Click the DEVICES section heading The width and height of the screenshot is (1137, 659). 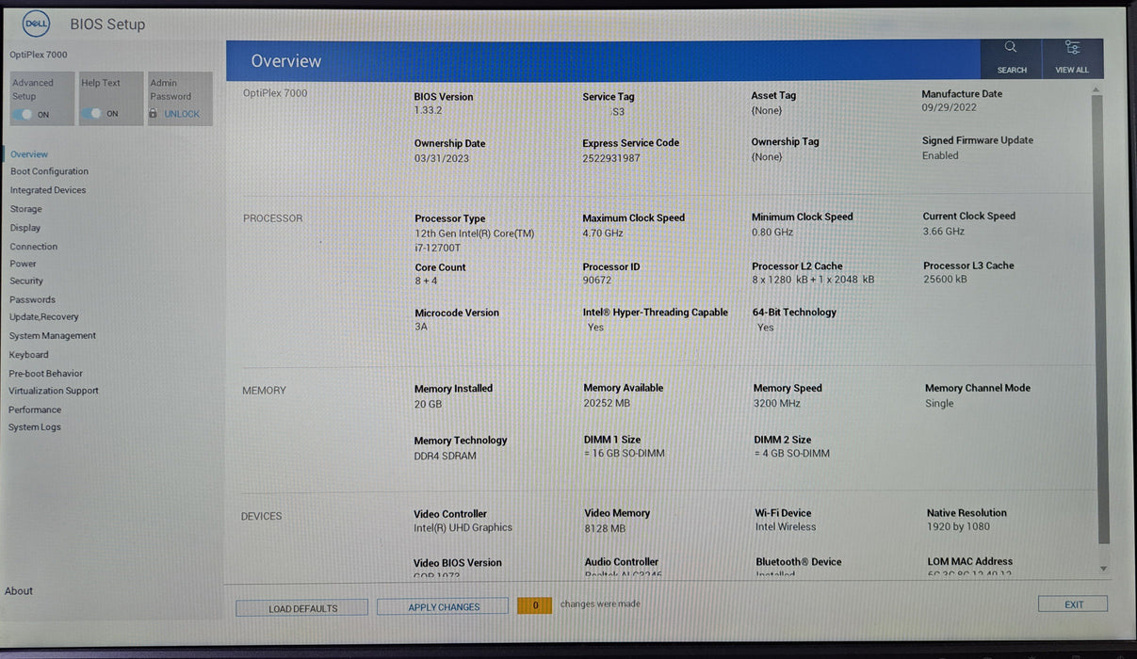(x=261, y=516)
